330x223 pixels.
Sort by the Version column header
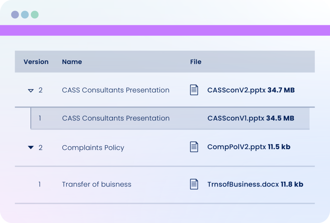36,62
